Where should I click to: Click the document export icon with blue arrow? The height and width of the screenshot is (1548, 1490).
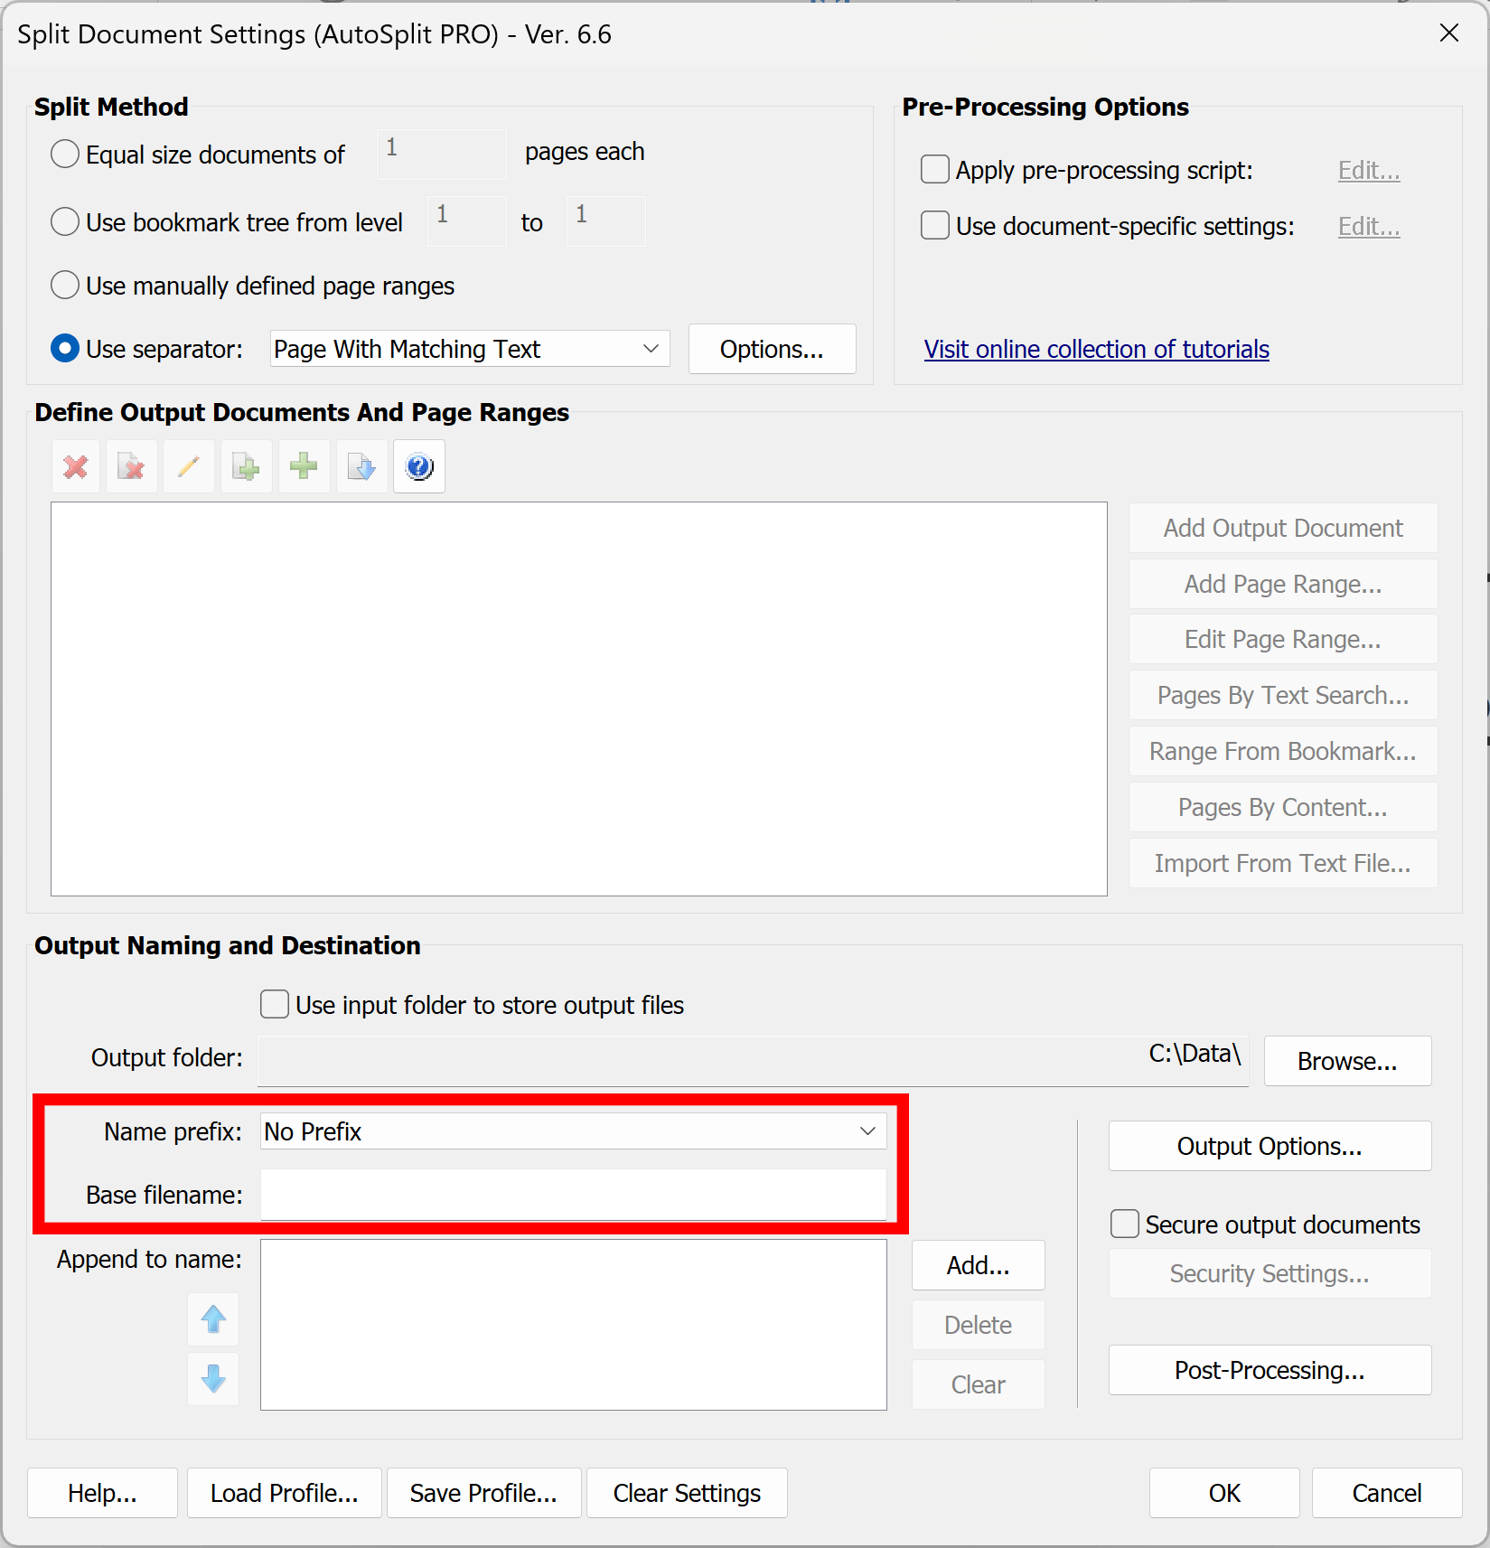pos(361,466)
